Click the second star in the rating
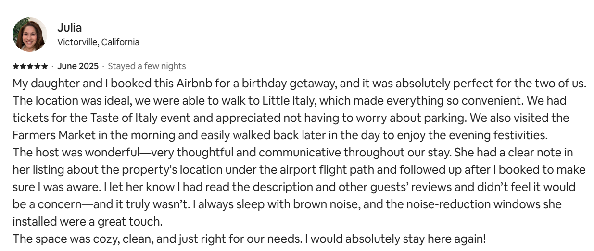Image resolution: width=594 pixels, height=251 pixels. [x=23, y=66]
